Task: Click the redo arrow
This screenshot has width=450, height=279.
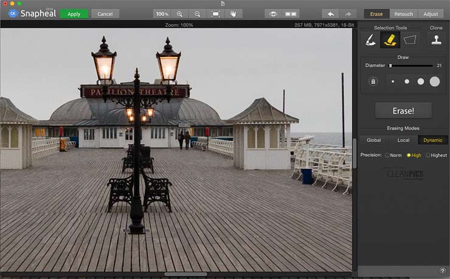Action: (x=348, y=14)
